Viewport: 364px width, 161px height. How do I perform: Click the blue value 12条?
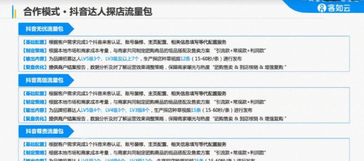click(x=185, y=59)
